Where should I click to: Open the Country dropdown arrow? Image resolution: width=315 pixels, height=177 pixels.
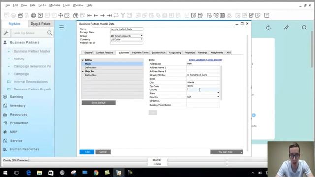pos(218,97)
